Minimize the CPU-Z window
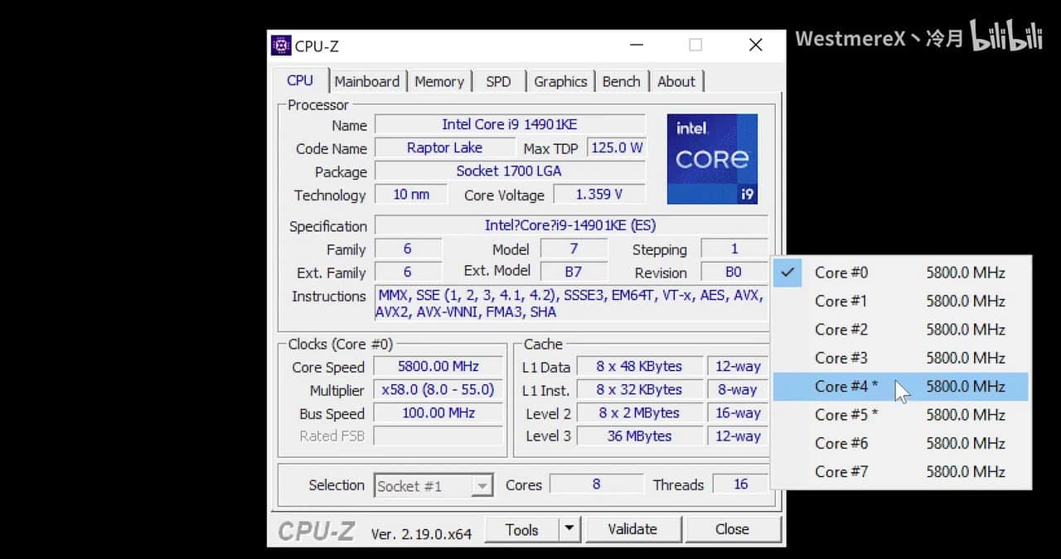The width and height of the screenshot is (1061, 559). [636, 46]
